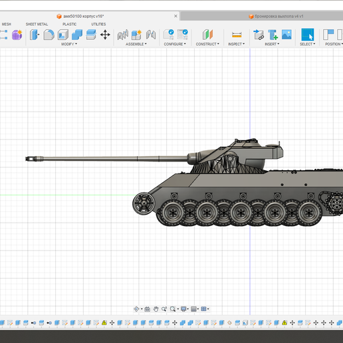
Task: Click the Joint tool in Assemble
Action: [123, 35]
